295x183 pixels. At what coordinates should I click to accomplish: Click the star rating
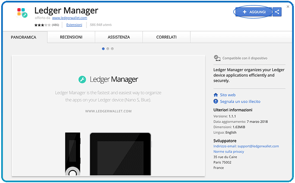click(42, 25)
